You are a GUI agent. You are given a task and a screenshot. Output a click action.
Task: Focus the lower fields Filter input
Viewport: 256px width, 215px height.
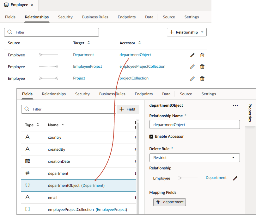point(68,109)
